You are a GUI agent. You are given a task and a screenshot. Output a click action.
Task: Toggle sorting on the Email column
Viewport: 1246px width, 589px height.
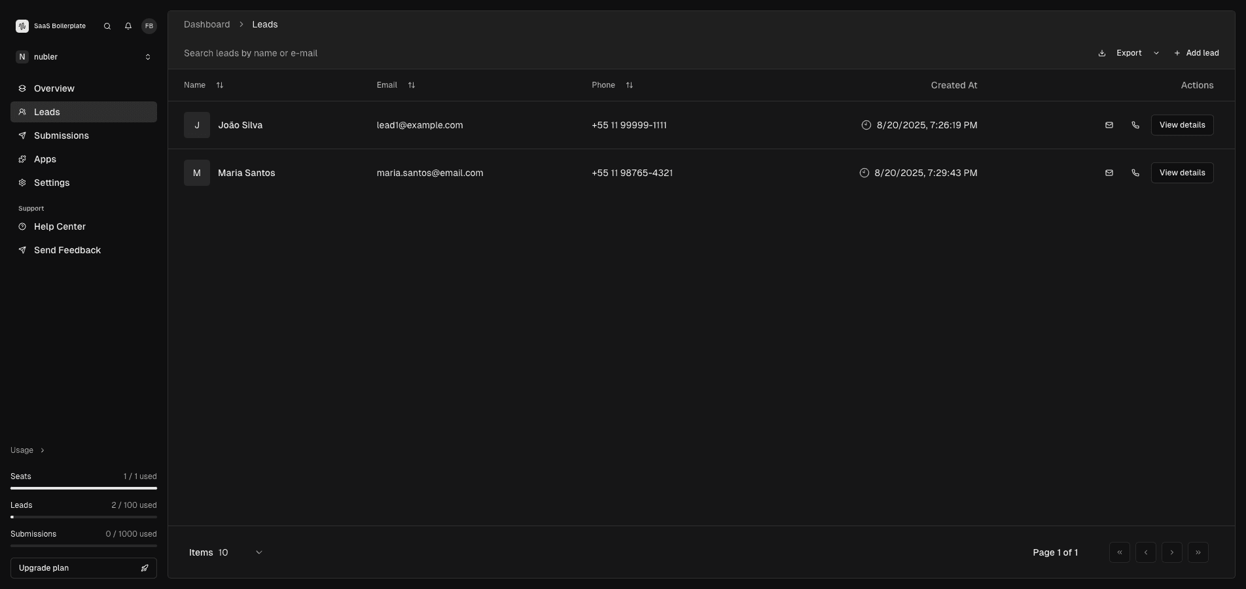[412, 85]
